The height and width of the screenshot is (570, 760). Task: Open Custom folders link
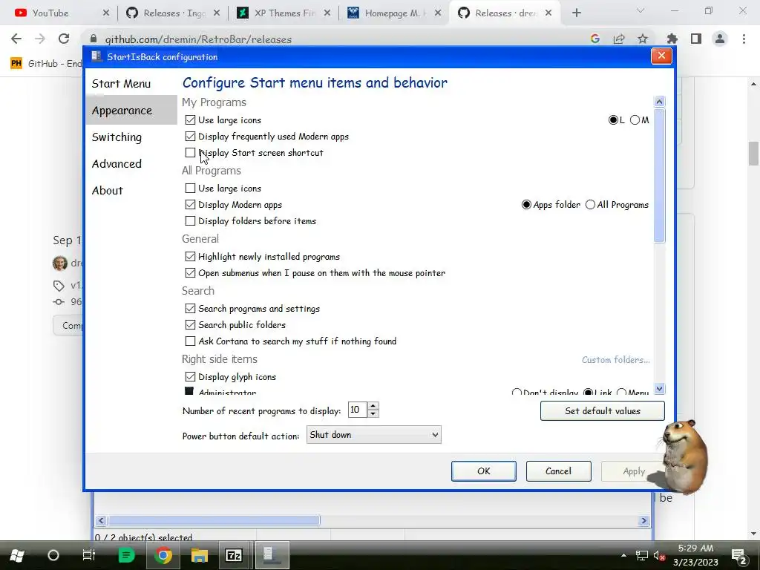615,360
